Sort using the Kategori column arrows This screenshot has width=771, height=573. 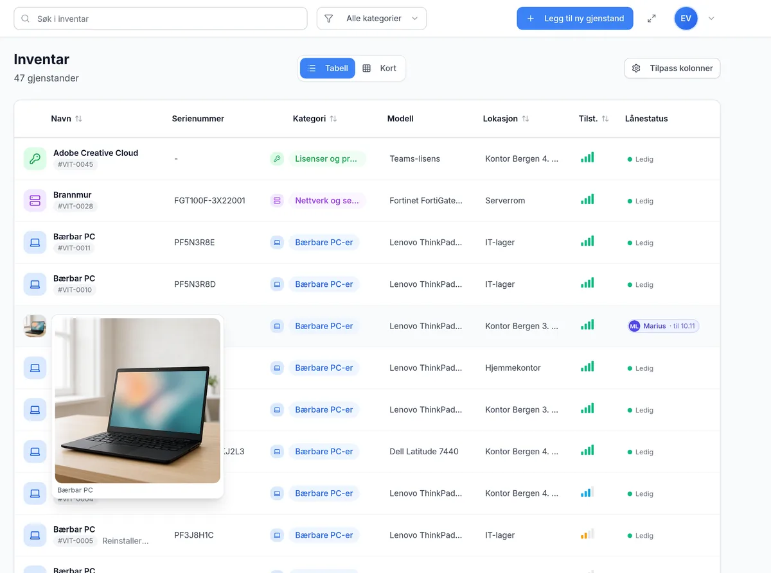pos(333,119)
